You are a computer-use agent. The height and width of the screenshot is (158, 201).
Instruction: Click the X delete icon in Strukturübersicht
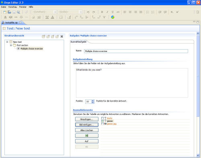(x=62, y=36)
